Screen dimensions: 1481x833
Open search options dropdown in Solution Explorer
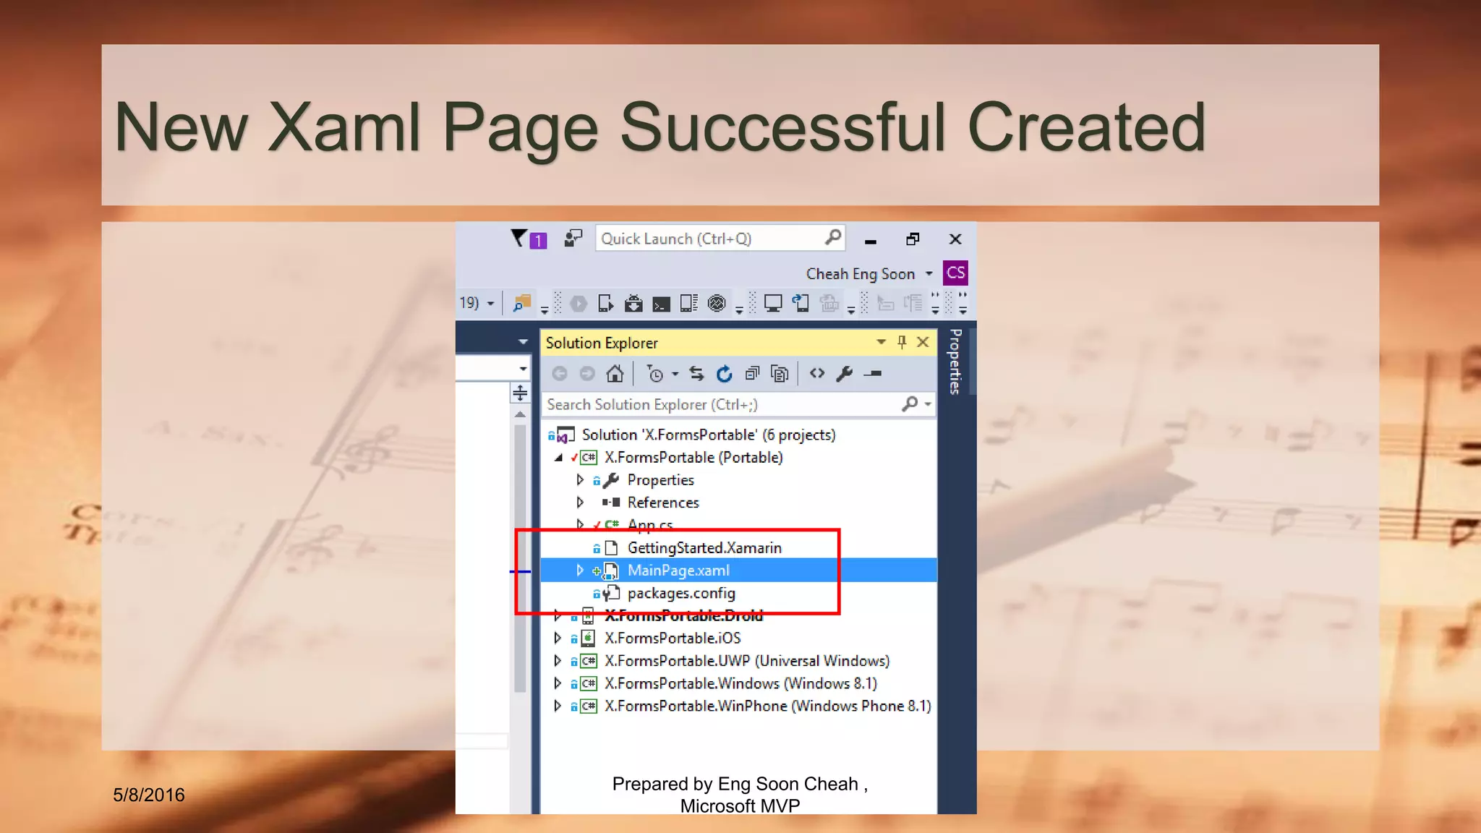click(928, 405)
